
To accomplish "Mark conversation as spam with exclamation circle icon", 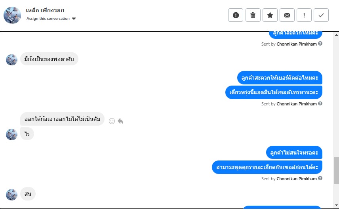I will click(x=236, y=15).
